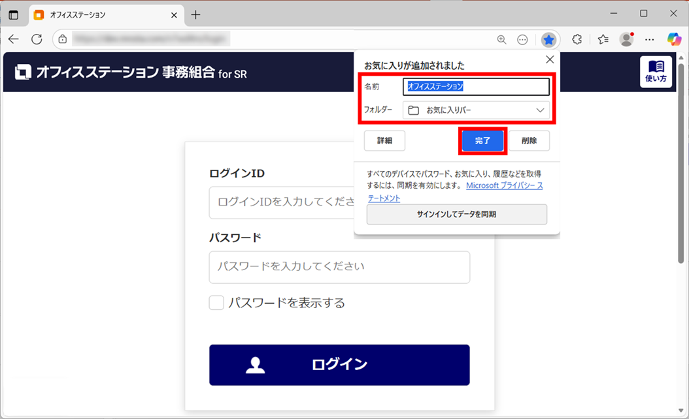Screen dimensions: 689x419
Task: View site info via the lock icon
Action: (x=63, y=39)
